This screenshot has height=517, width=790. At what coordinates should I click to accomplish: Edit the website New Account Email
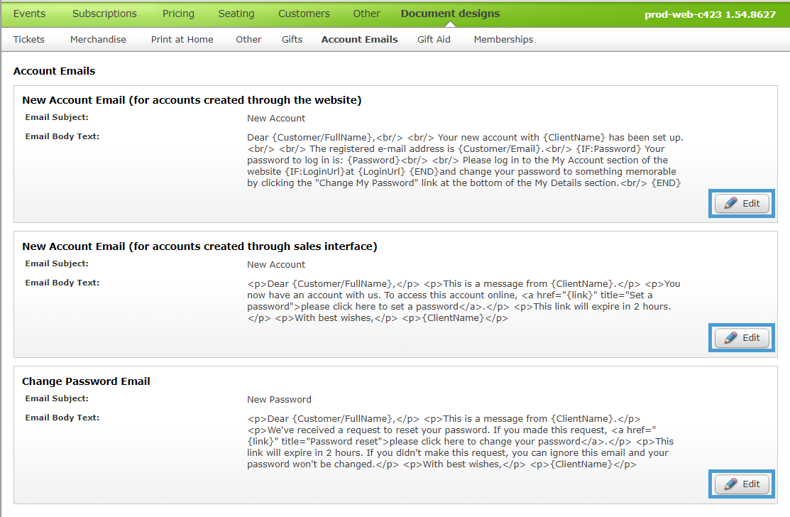742,204
